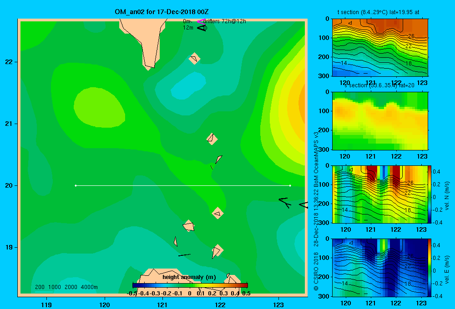Click the vel. E color scale bar
Screen dimensions: 455x309
430,268
